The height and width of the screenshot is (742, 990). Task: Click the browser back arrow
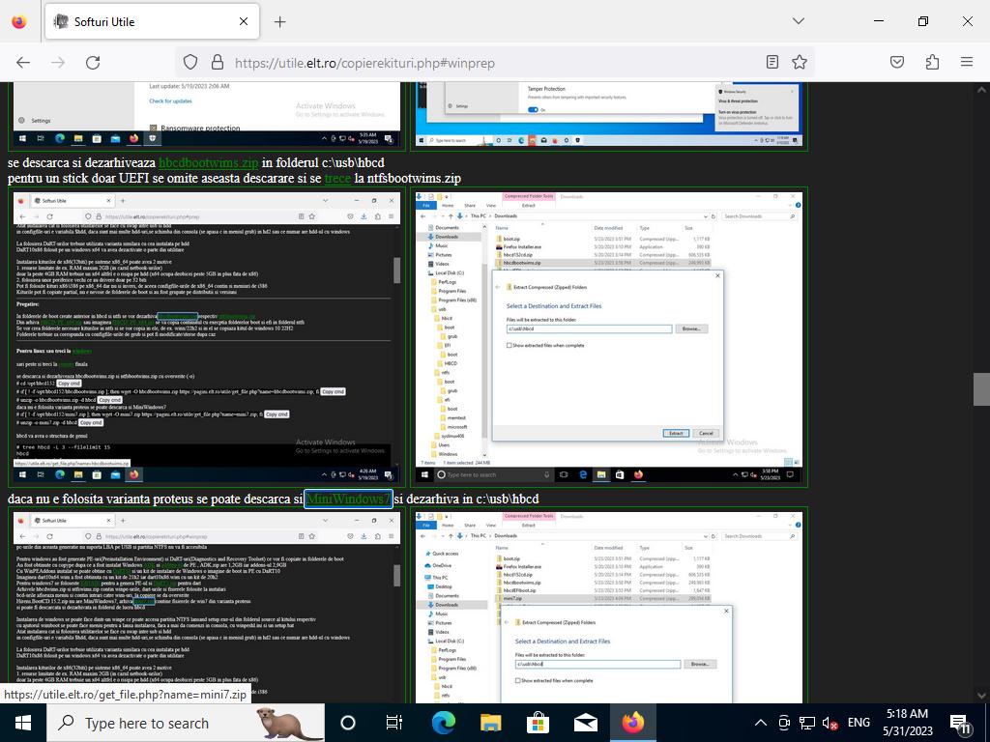[x=23, y=63]
